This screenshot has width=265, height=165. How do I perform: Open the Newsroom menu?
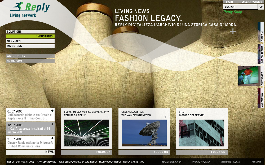click(30, 61)
